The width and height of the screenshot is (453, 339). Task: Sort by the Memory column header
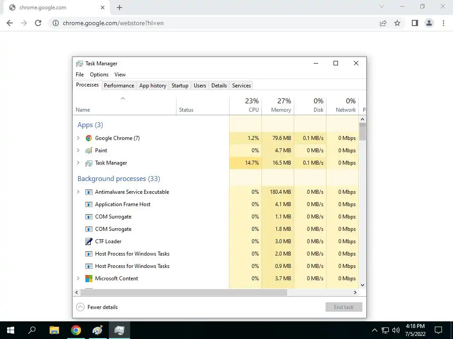pyautogui.click(x=278, y=106)
